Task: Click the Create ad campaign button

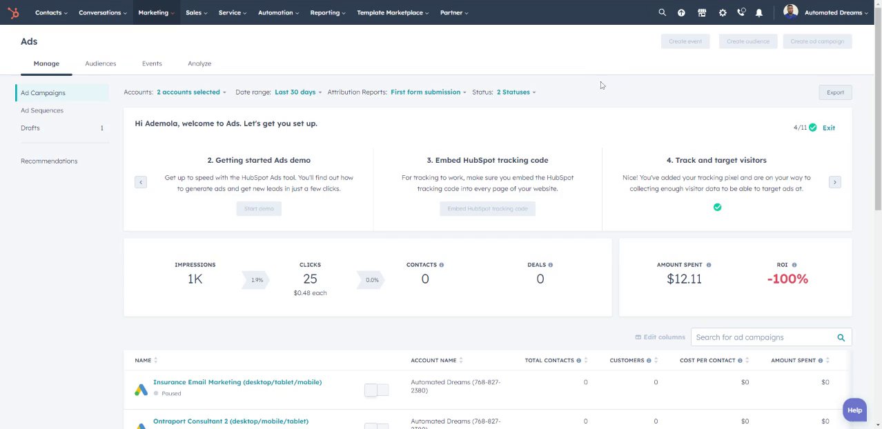Action: (817, 41)
